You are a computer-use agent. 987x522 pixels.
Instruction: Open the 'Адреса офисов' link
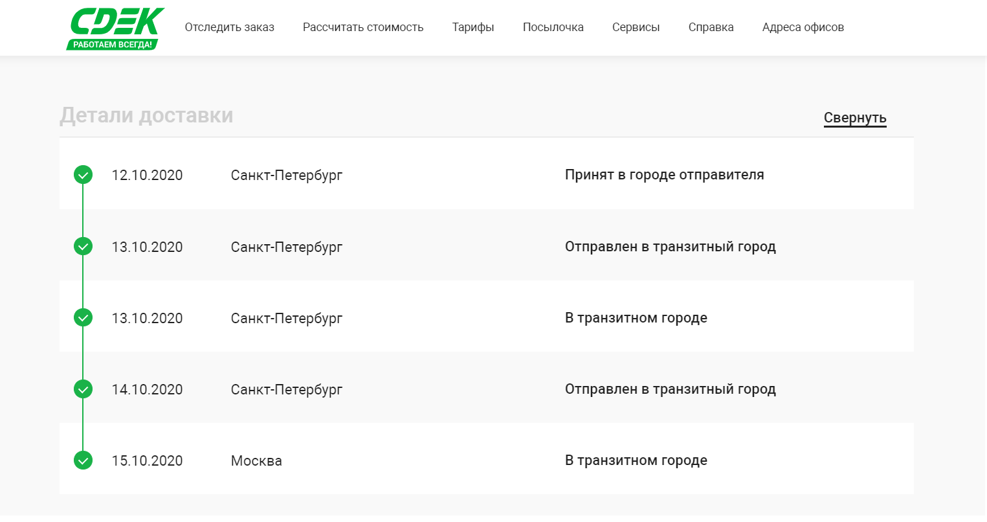[803, 27]
